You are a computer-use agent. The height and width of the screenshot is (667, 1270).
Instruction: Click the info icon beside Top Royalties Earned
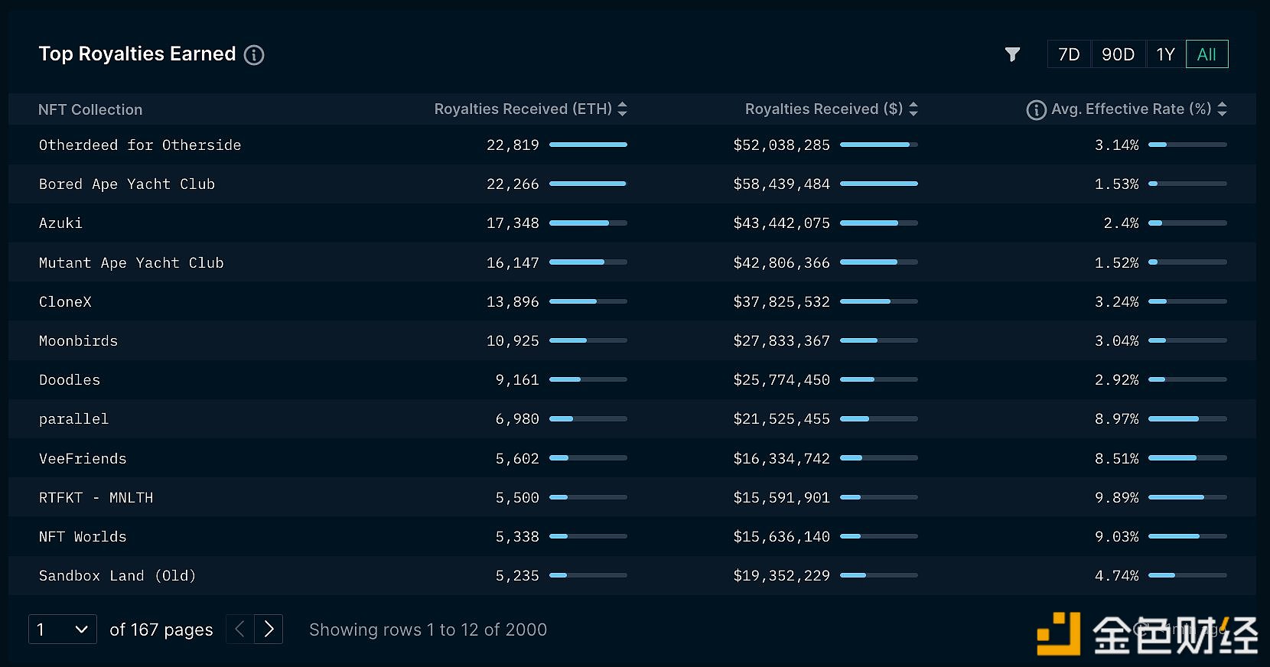[x=254, y=55]
